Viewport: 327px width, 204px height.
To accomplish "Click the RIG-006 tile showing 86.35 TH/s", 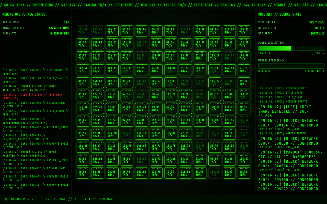I will (156, 31).
